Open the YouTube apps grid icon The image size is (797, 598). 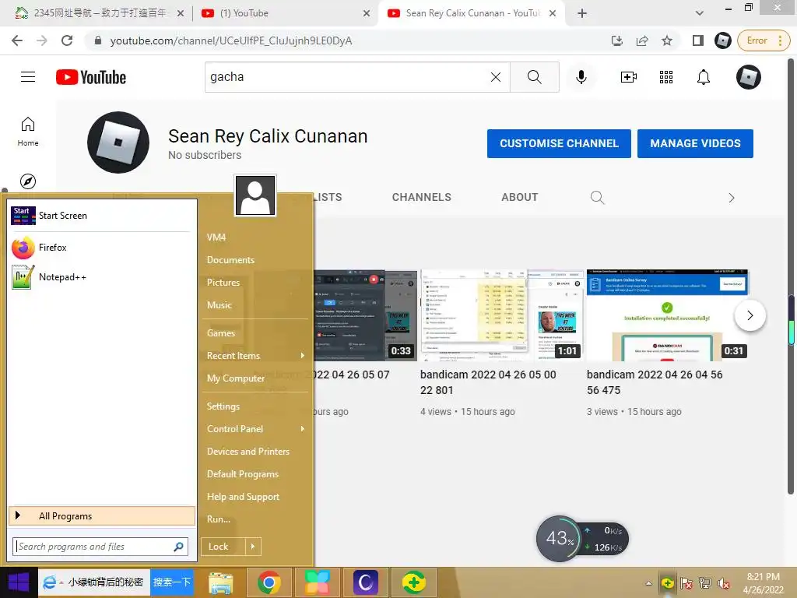coord(666,77)
